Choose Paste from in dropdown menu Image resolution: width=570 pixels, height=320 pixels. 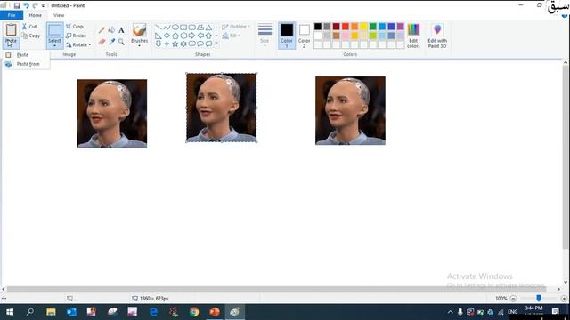click(x=26, y=64)
